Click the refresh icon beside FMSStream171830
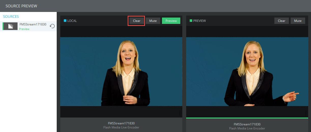The height and width of the screenshot is (132, 311). pyautogui.click(x=52, y=26)
